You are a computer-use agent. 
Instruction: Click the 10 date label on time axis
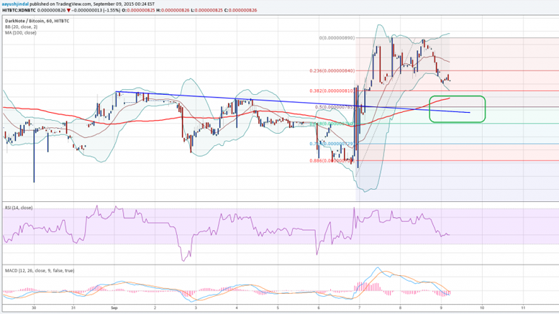click(482, 308)
